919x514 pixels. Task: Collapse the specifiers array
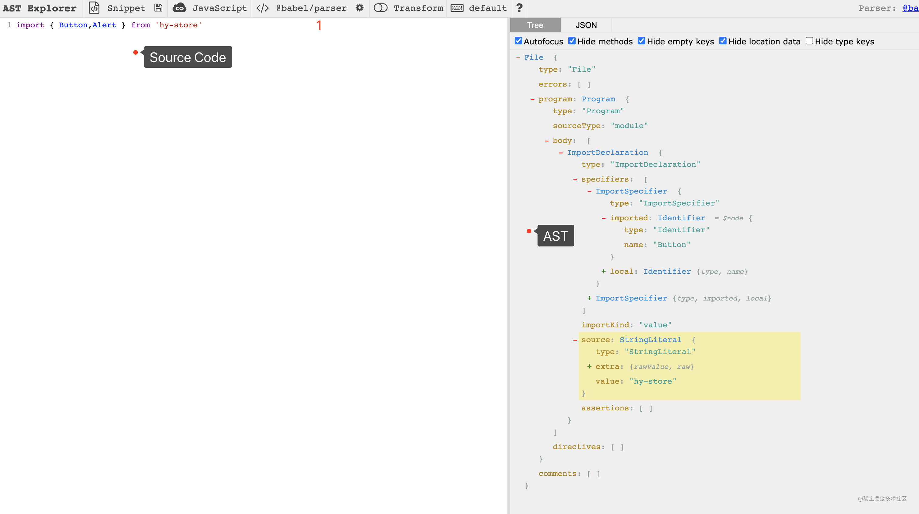pos(575,180)
